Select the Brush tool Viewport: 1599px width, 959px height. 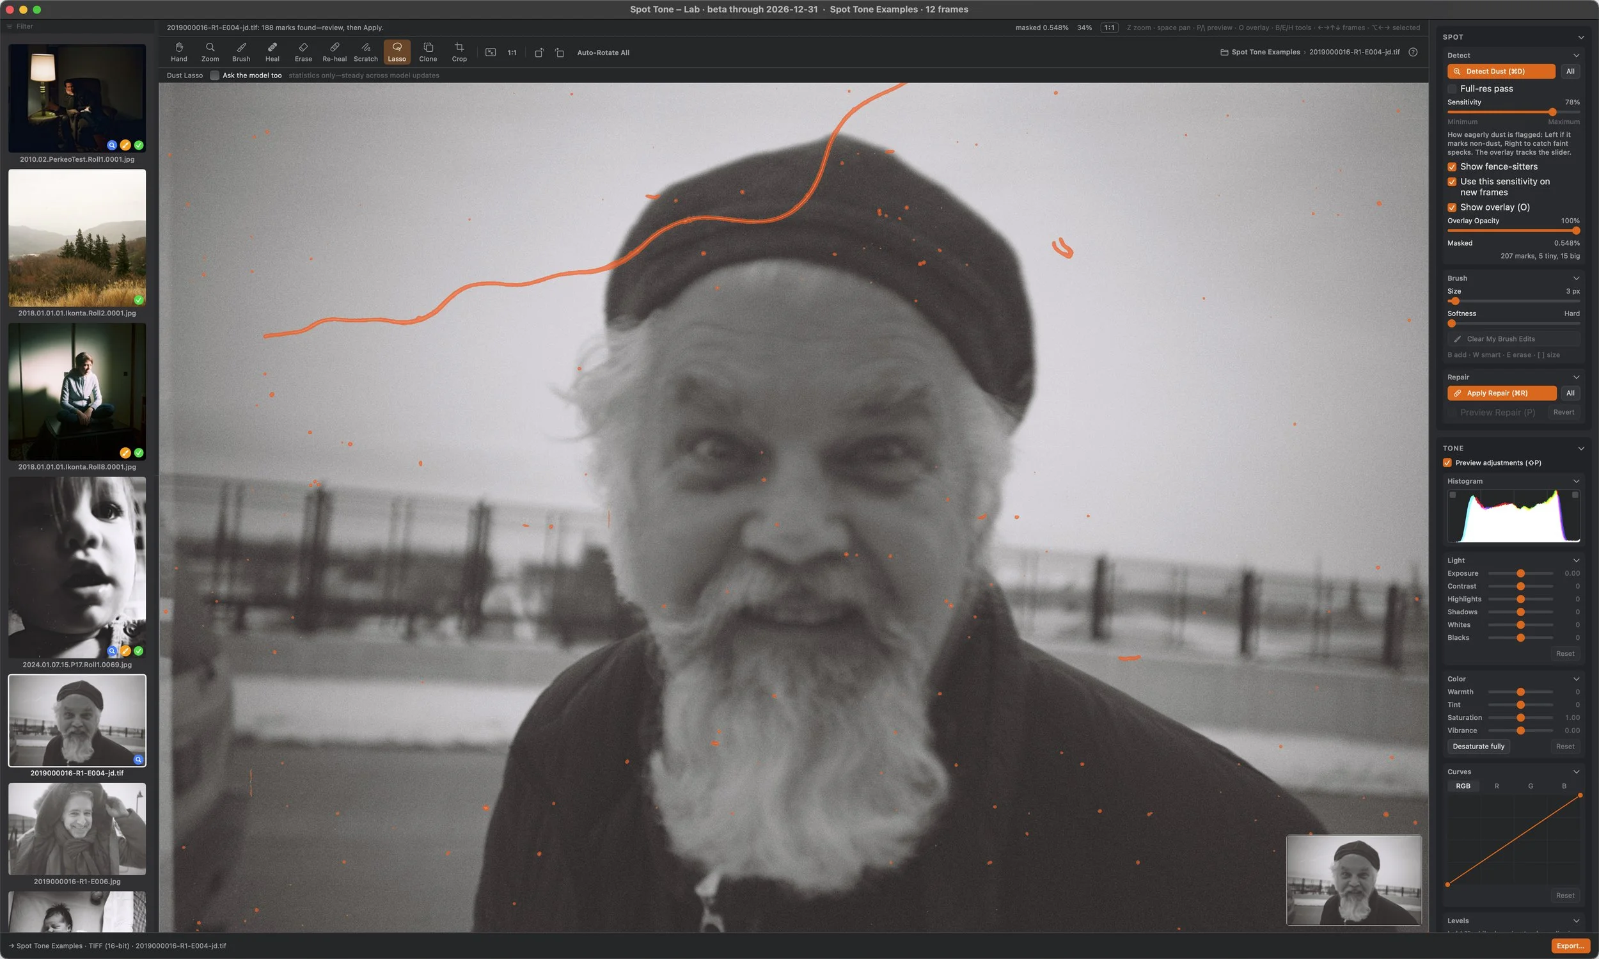click(241, 52)
